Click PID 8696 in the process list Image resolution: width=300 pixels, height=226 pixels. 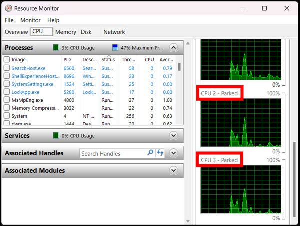pyautogui.click(x=69, y=76)
